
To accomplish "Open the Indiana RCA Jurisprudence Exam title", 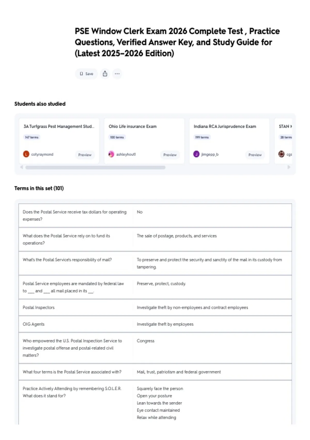I will 225,126.
